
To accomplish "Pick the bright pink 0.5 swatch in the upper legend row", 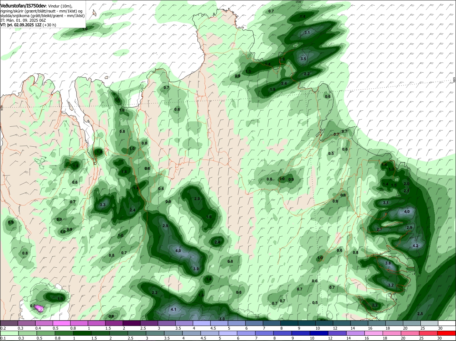I will pos(61,323).
